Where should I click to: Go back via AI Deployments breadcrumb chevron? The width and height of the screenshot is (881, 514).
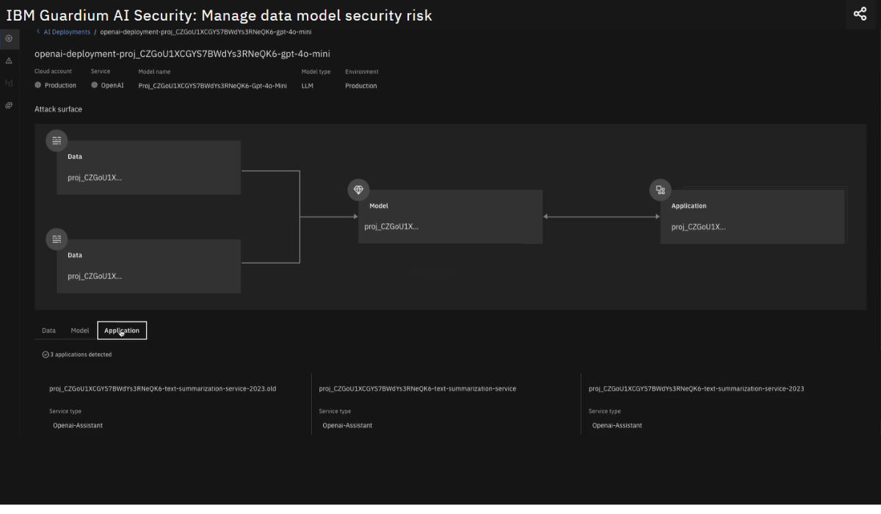pyautogui.click(x=38, y=32)
